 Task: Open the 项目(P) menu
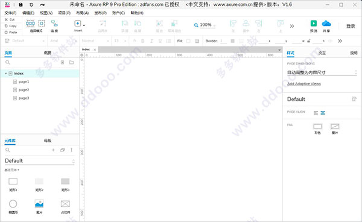[x=64, y=13]
